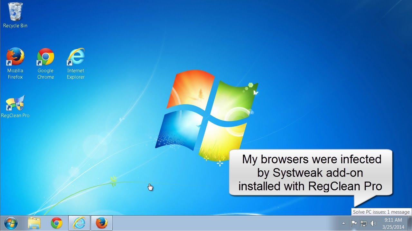Screen dimensions: 412x231
Task: Open the volume speaker tray icon
Action: (373, 223)
